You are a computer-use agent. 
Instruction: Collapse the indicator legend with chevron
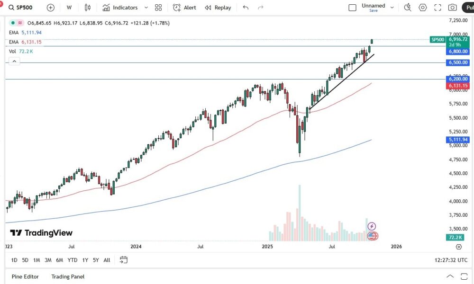pos(14,61)
